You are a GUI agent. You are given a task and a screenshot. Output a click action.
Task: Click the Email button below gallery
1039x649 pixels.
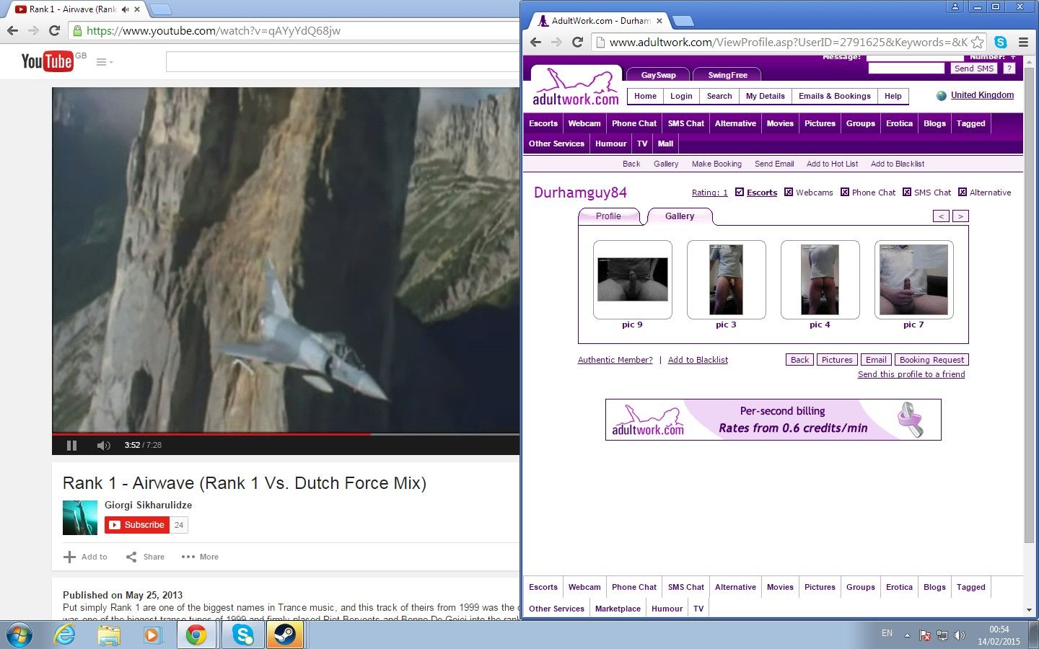[x=876, y=360]
